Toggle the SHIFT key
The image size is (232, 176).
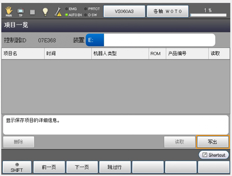click(x=17, y=167)
